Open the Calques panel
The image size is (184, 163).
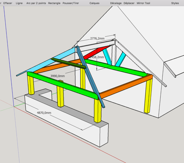pyautogui.click(x=94, y=3)
